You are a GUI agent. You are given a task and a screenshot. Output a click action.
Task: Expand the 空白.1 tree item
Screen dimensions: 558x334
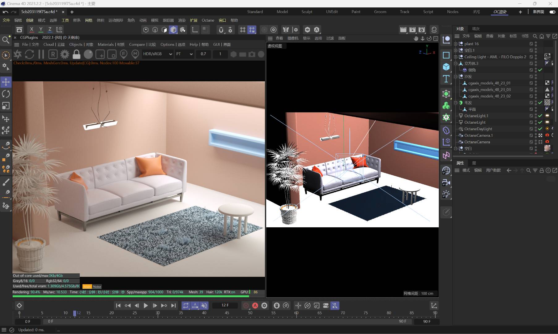455,50
